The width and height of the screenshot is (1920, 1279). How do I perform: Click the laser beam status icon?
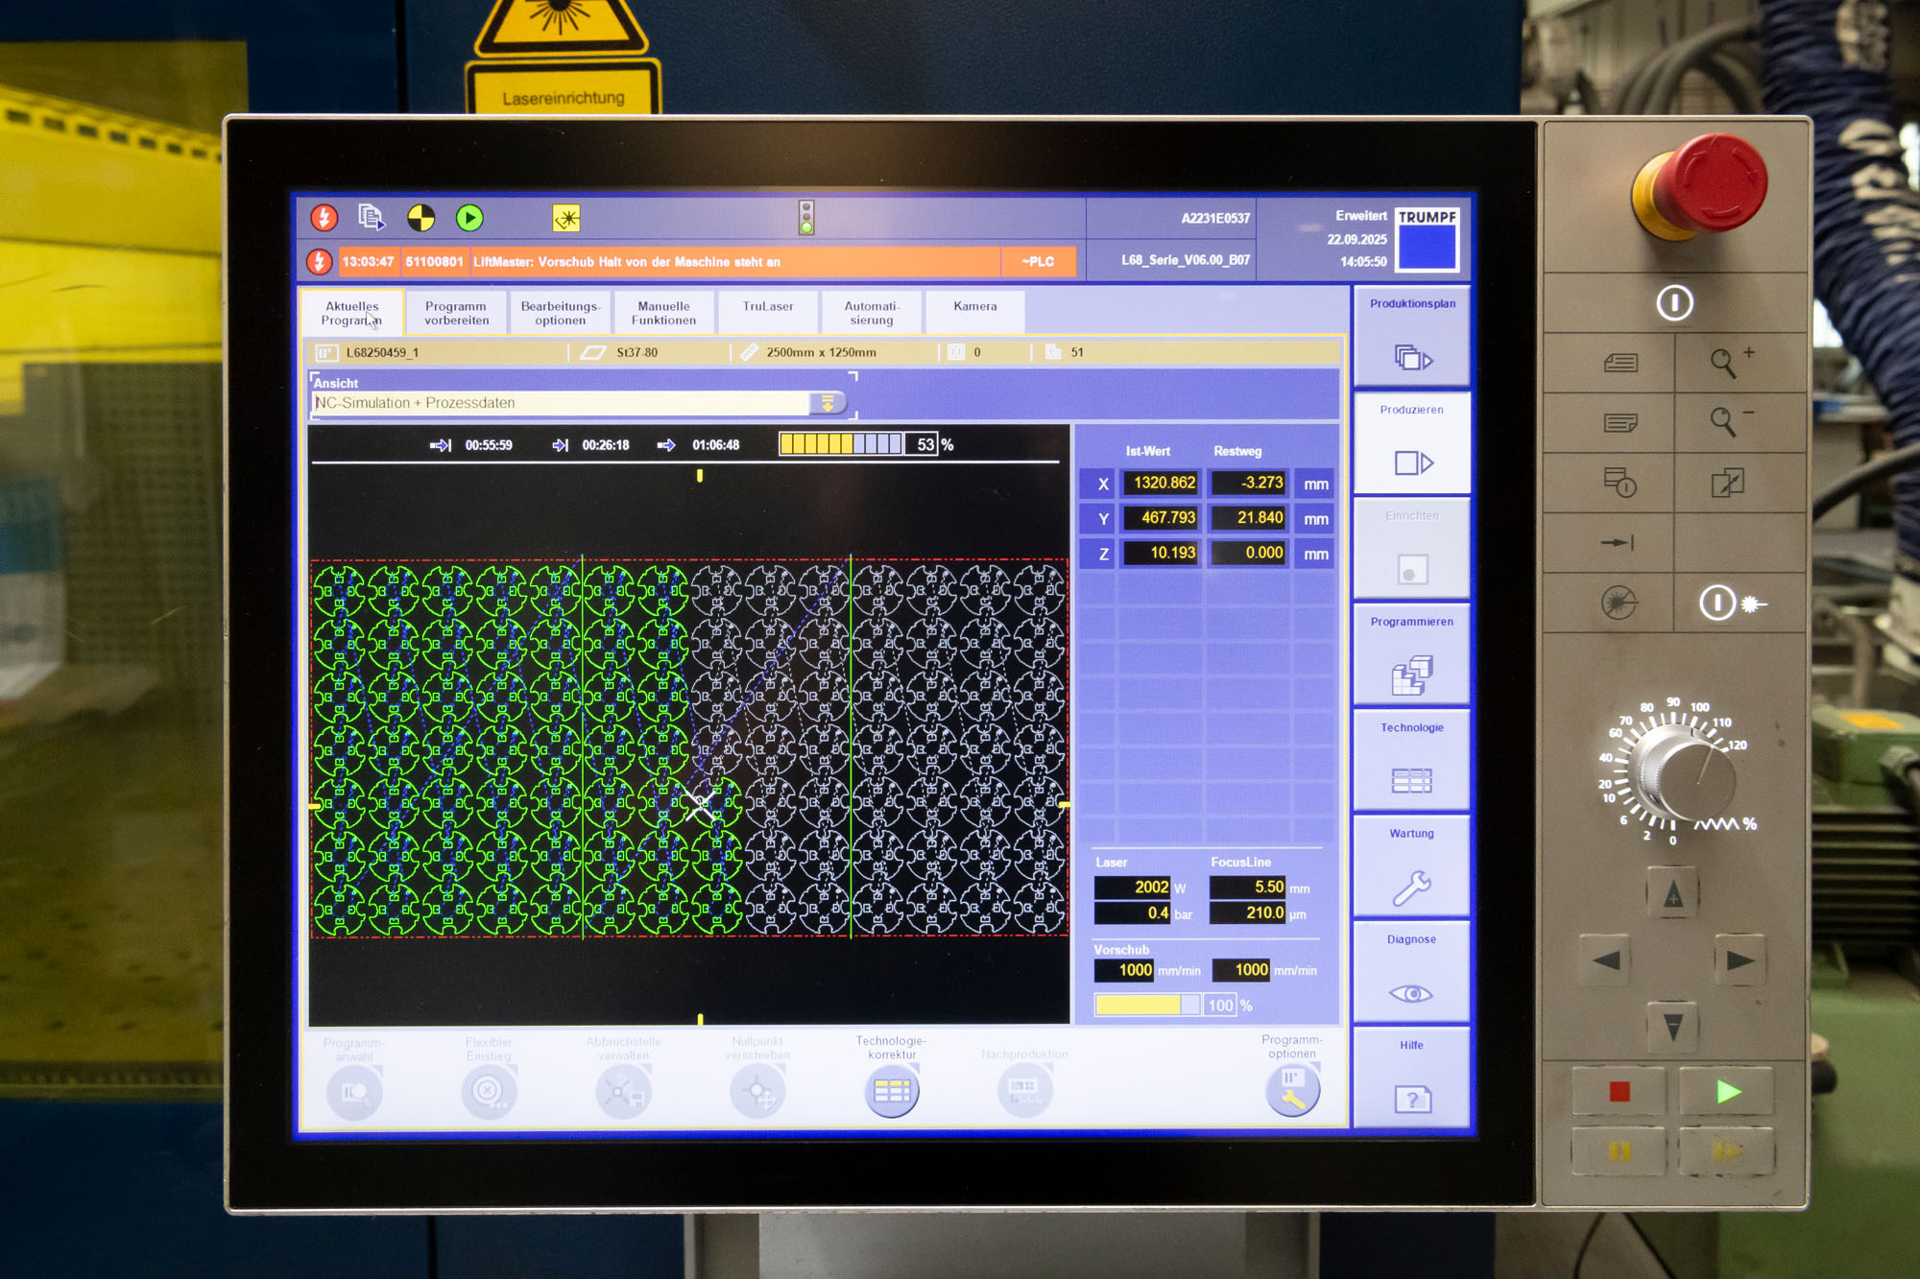click(566, 219)
